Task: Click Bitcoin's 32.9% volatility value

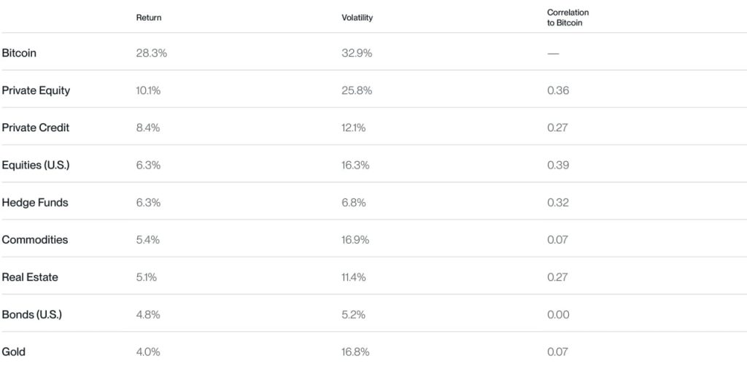Action: (357, 53)
